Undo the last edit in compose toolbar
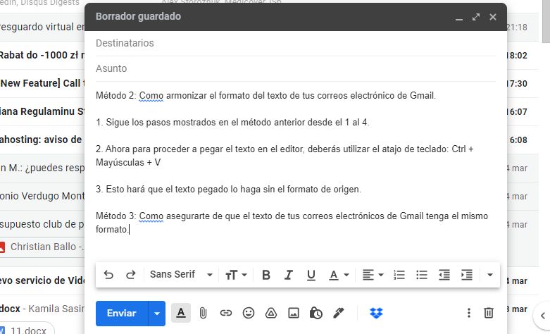This screenshot has width=550, height=334. pos(108,275)
